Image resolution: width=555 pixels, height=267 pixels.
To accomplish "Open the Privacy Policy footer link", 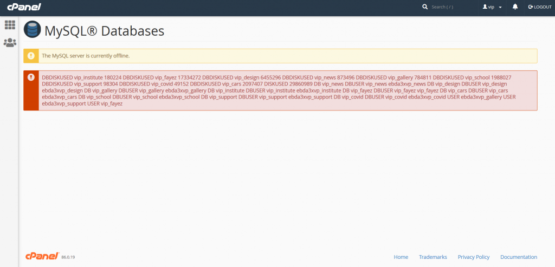I will (x=474, y=257).
